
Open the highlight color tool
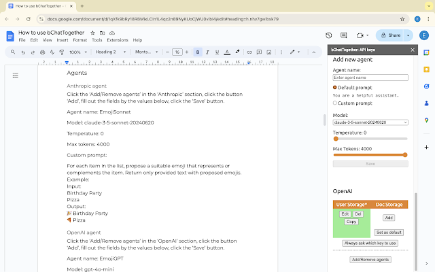pyautogui.click(x=237, y=52)
